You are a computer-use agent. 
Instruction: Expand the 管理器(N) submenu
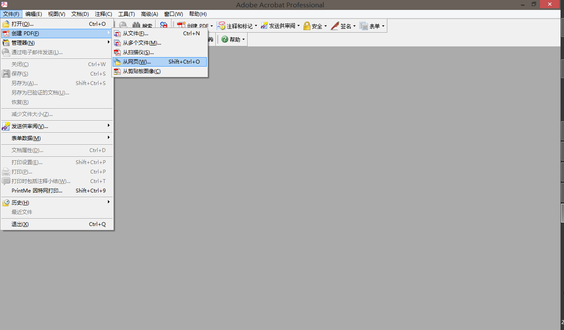[57, 43]
